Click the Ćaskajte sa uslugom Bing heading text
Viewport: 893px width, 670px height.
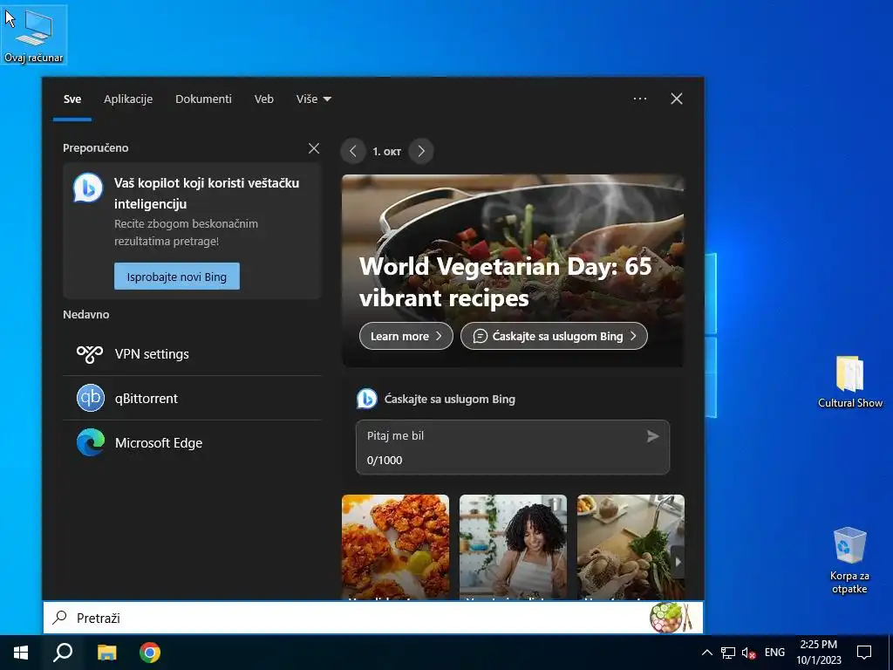tap(450, 400)
